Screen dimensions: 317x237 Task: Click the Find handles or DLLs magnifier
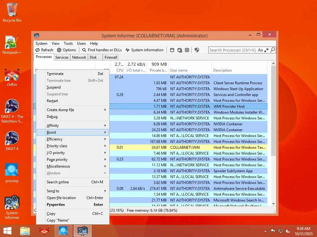point(84,50)
